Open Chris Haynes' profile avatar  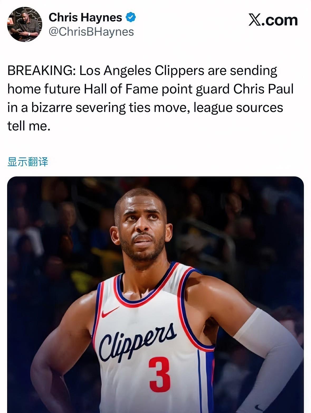click(x=25, y=24)
